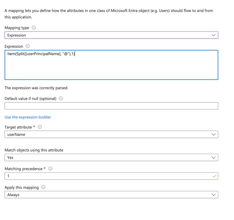Click green checkmark in Matching precedence field
234x220 pixels.
(x=214, y=176)
